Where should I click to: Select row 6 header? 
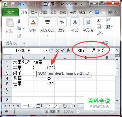coord(7,89)
